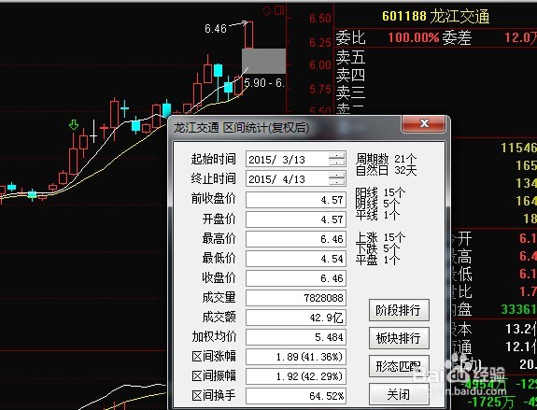Click the 6.00 price axis label
The height and width of the screenshot is (410, 537).
point(320,65)
